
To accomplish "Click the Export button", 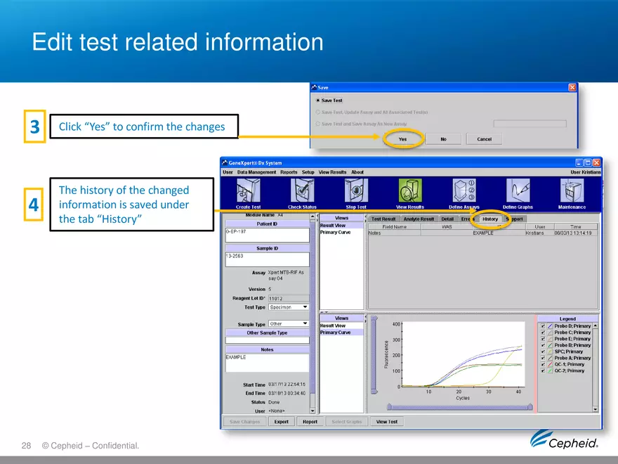I will [281, 421].
